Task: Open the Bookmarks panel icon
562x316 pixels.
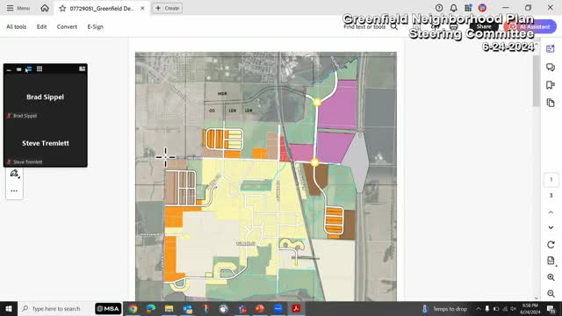Action: coord(551,85)
